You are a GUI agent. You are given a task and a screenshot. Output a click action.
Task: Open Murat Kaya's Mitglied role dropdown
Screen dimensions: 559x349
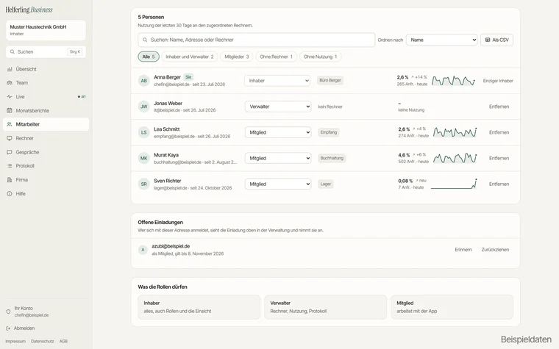pyautogui.click(x=278, y=158)
